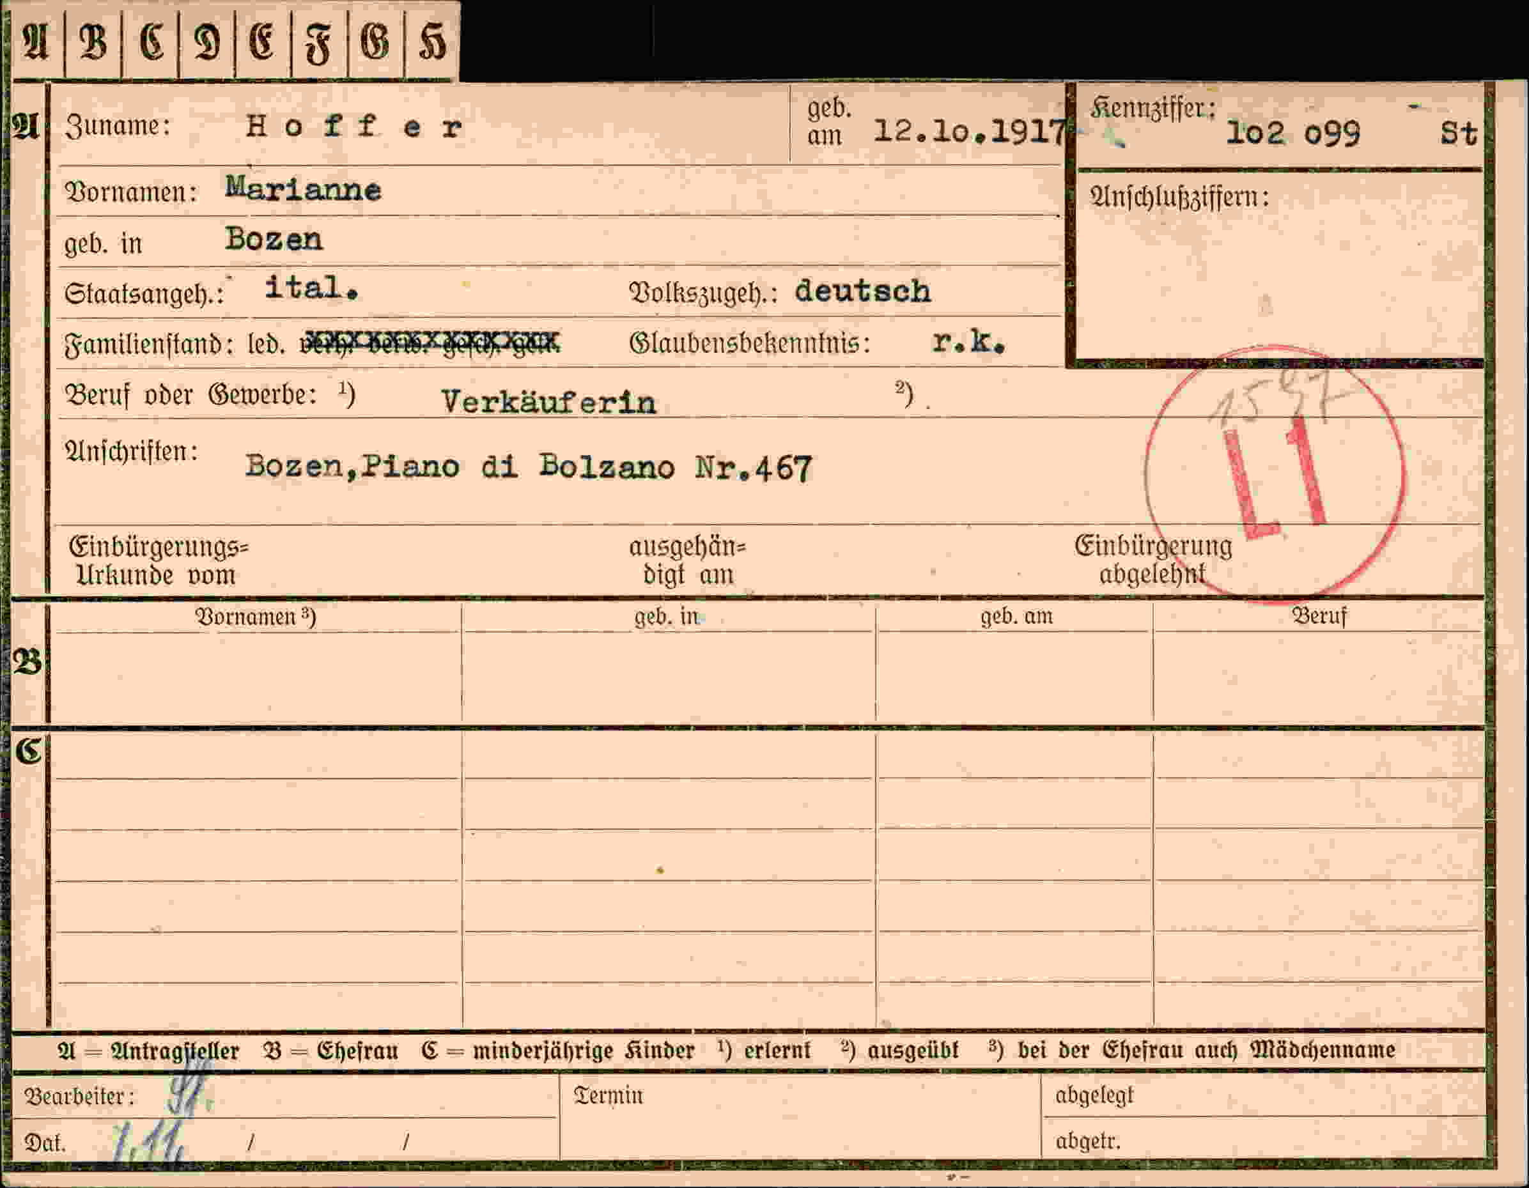Choose index tab letter E

pos(263,42)
